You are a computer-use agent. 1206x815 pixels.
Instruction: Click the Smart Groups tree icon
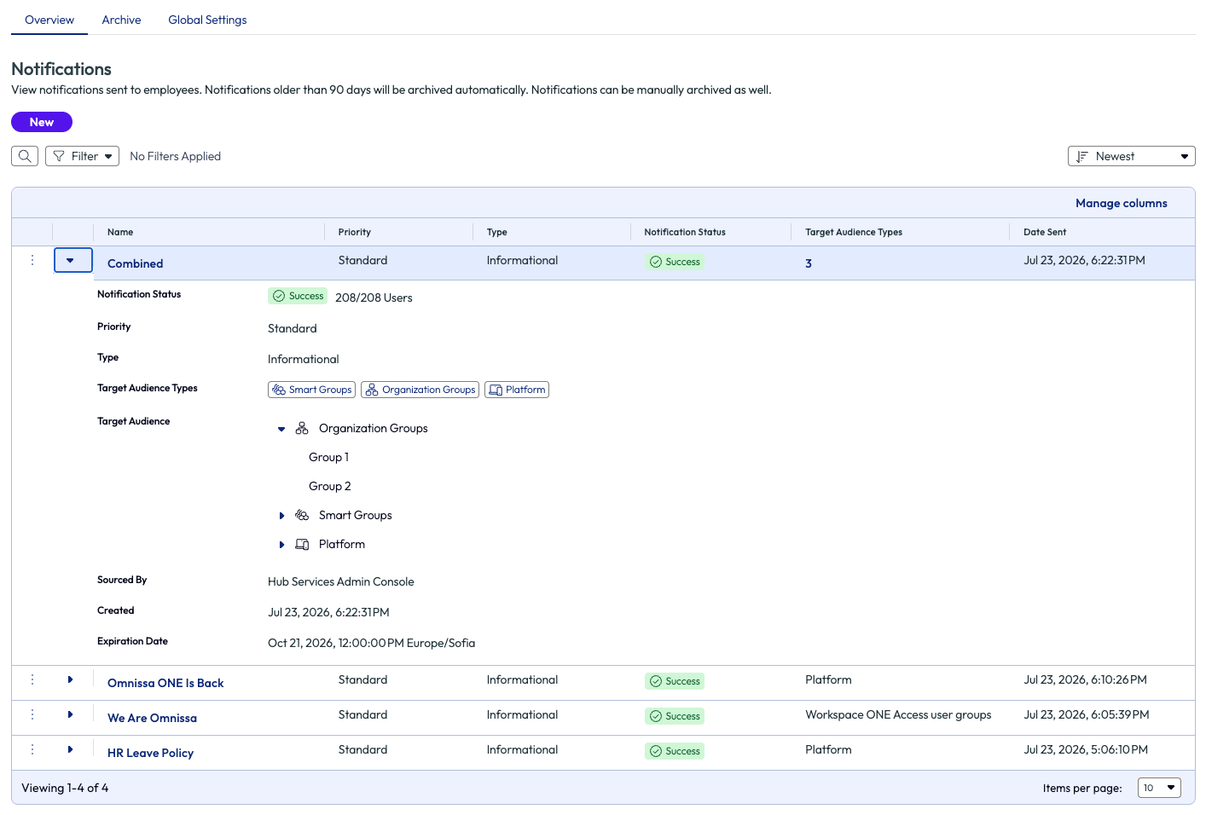302,515
